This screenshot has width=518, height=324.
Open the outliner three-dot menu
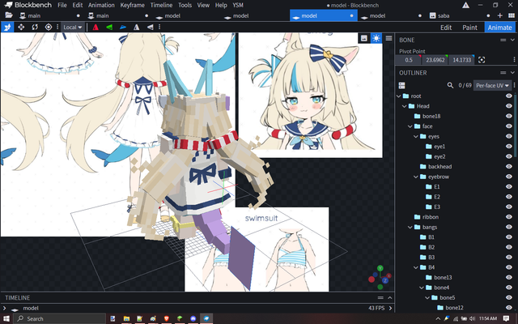(x=515, y=85)
